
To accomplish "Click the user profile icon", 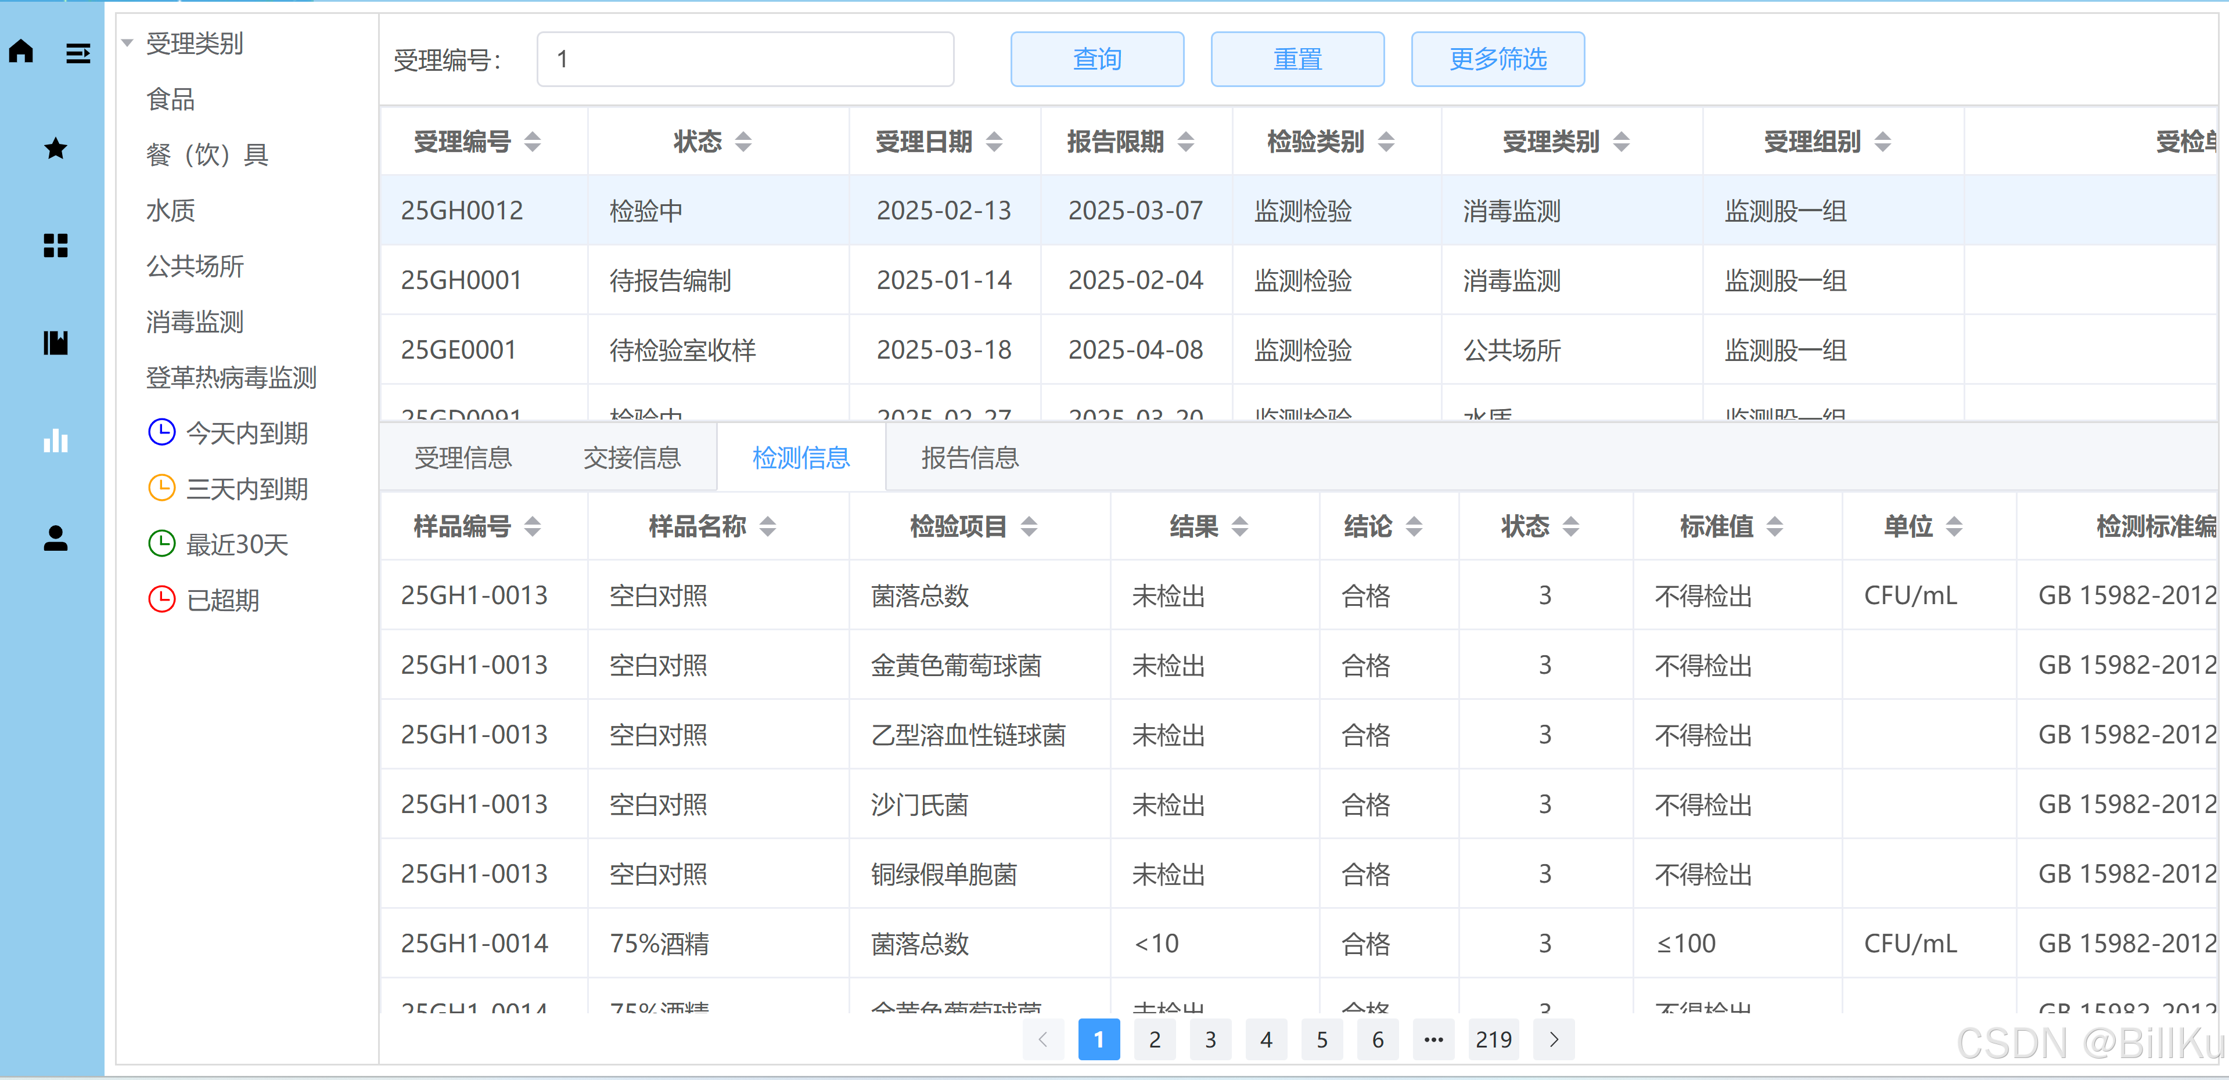I will point(55,538).
